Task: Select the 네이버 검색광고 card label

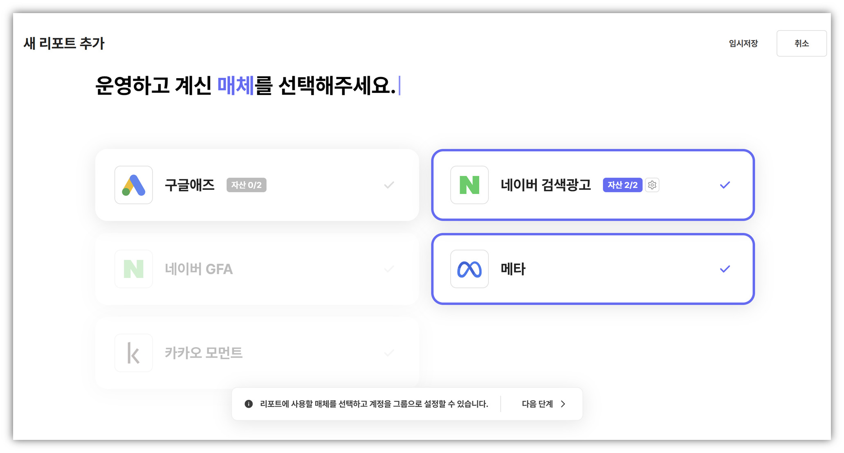Action: click(546, 185)
